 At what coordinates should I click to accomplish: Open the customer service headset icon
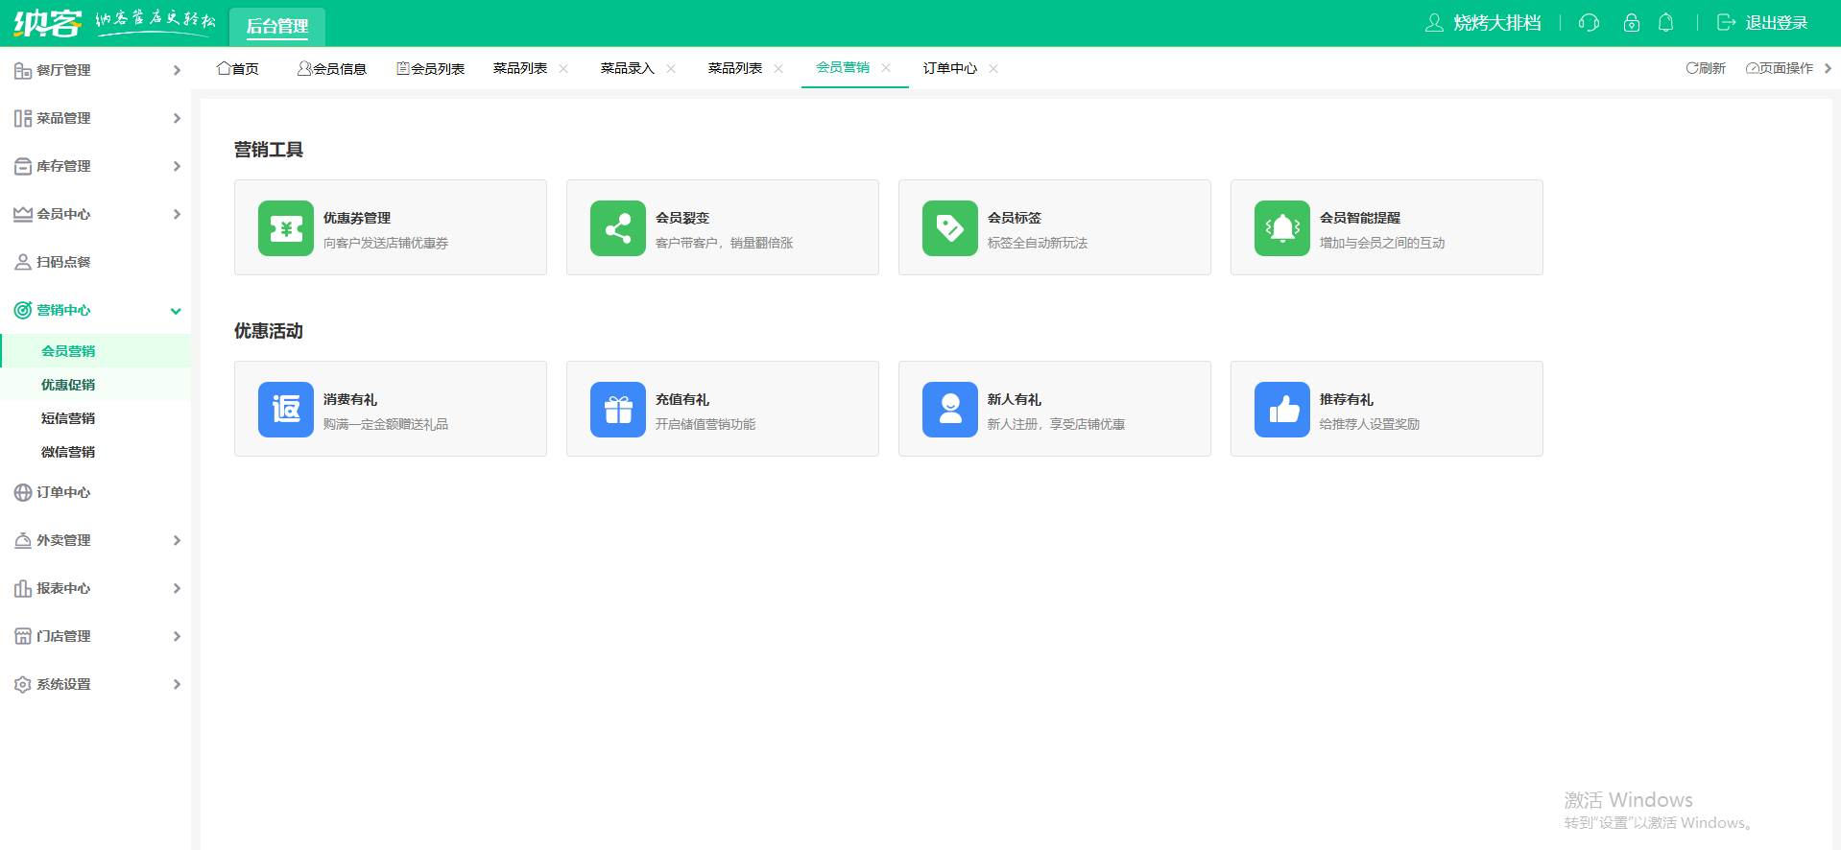tap(1589, 23)
